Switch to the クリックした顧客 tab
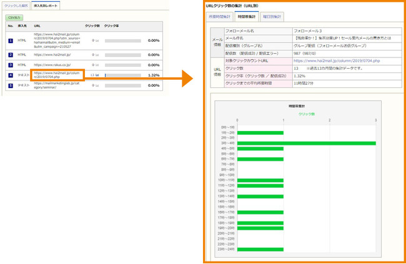Screen dimensions: 406x264 17,5
